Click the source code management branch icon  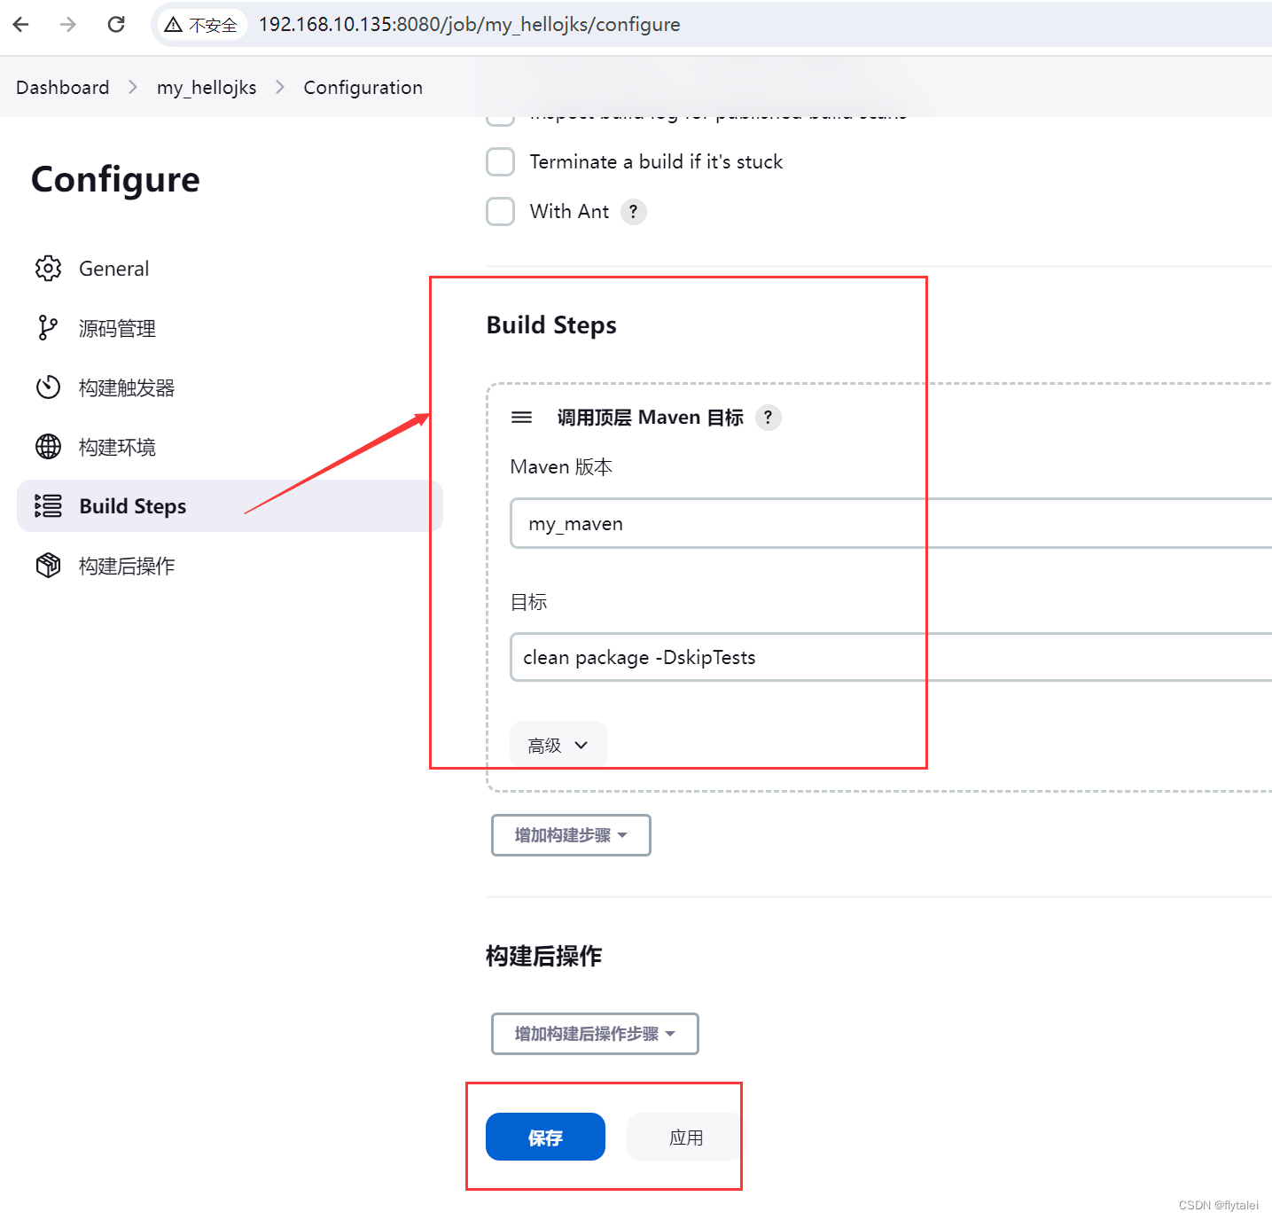48,328
